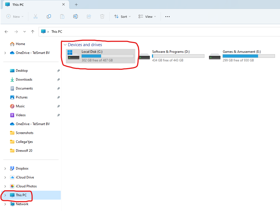Open a new tab with plus button

tap(76, 5)
